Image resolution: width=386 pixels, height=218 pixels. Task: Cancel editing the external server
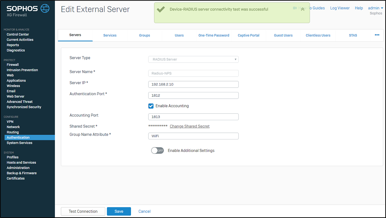pos(145,211)
